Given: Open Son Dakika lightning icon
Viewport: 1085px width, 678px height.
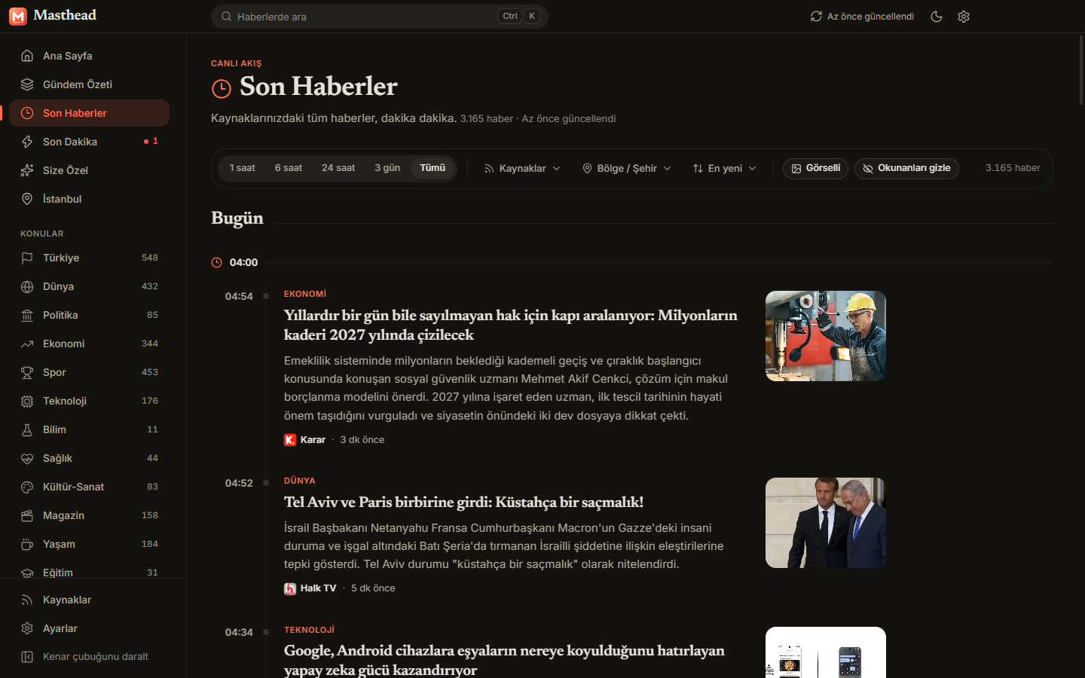Looking at the screenshot, I should point(27,142).
